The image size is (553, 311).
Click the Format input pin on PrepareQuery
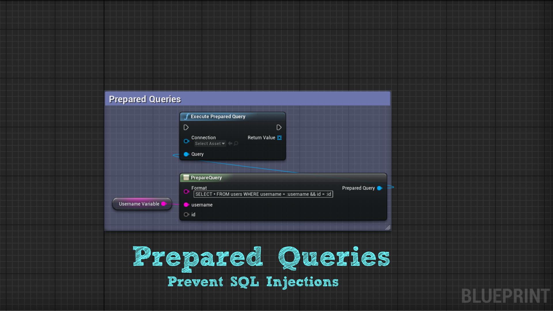186,191
